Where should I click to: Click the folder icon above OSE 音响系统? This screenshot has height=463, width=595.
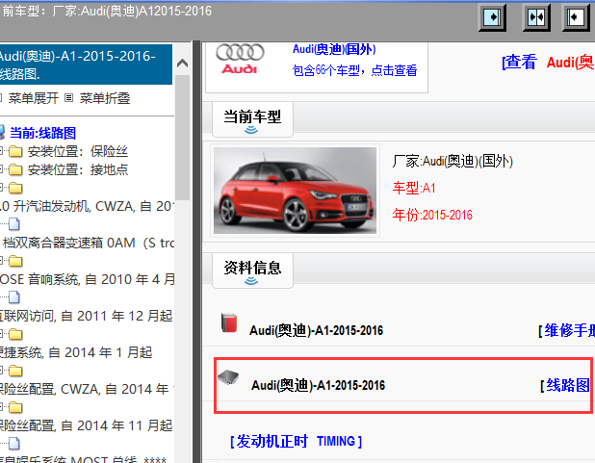click(x=15, y=261)
